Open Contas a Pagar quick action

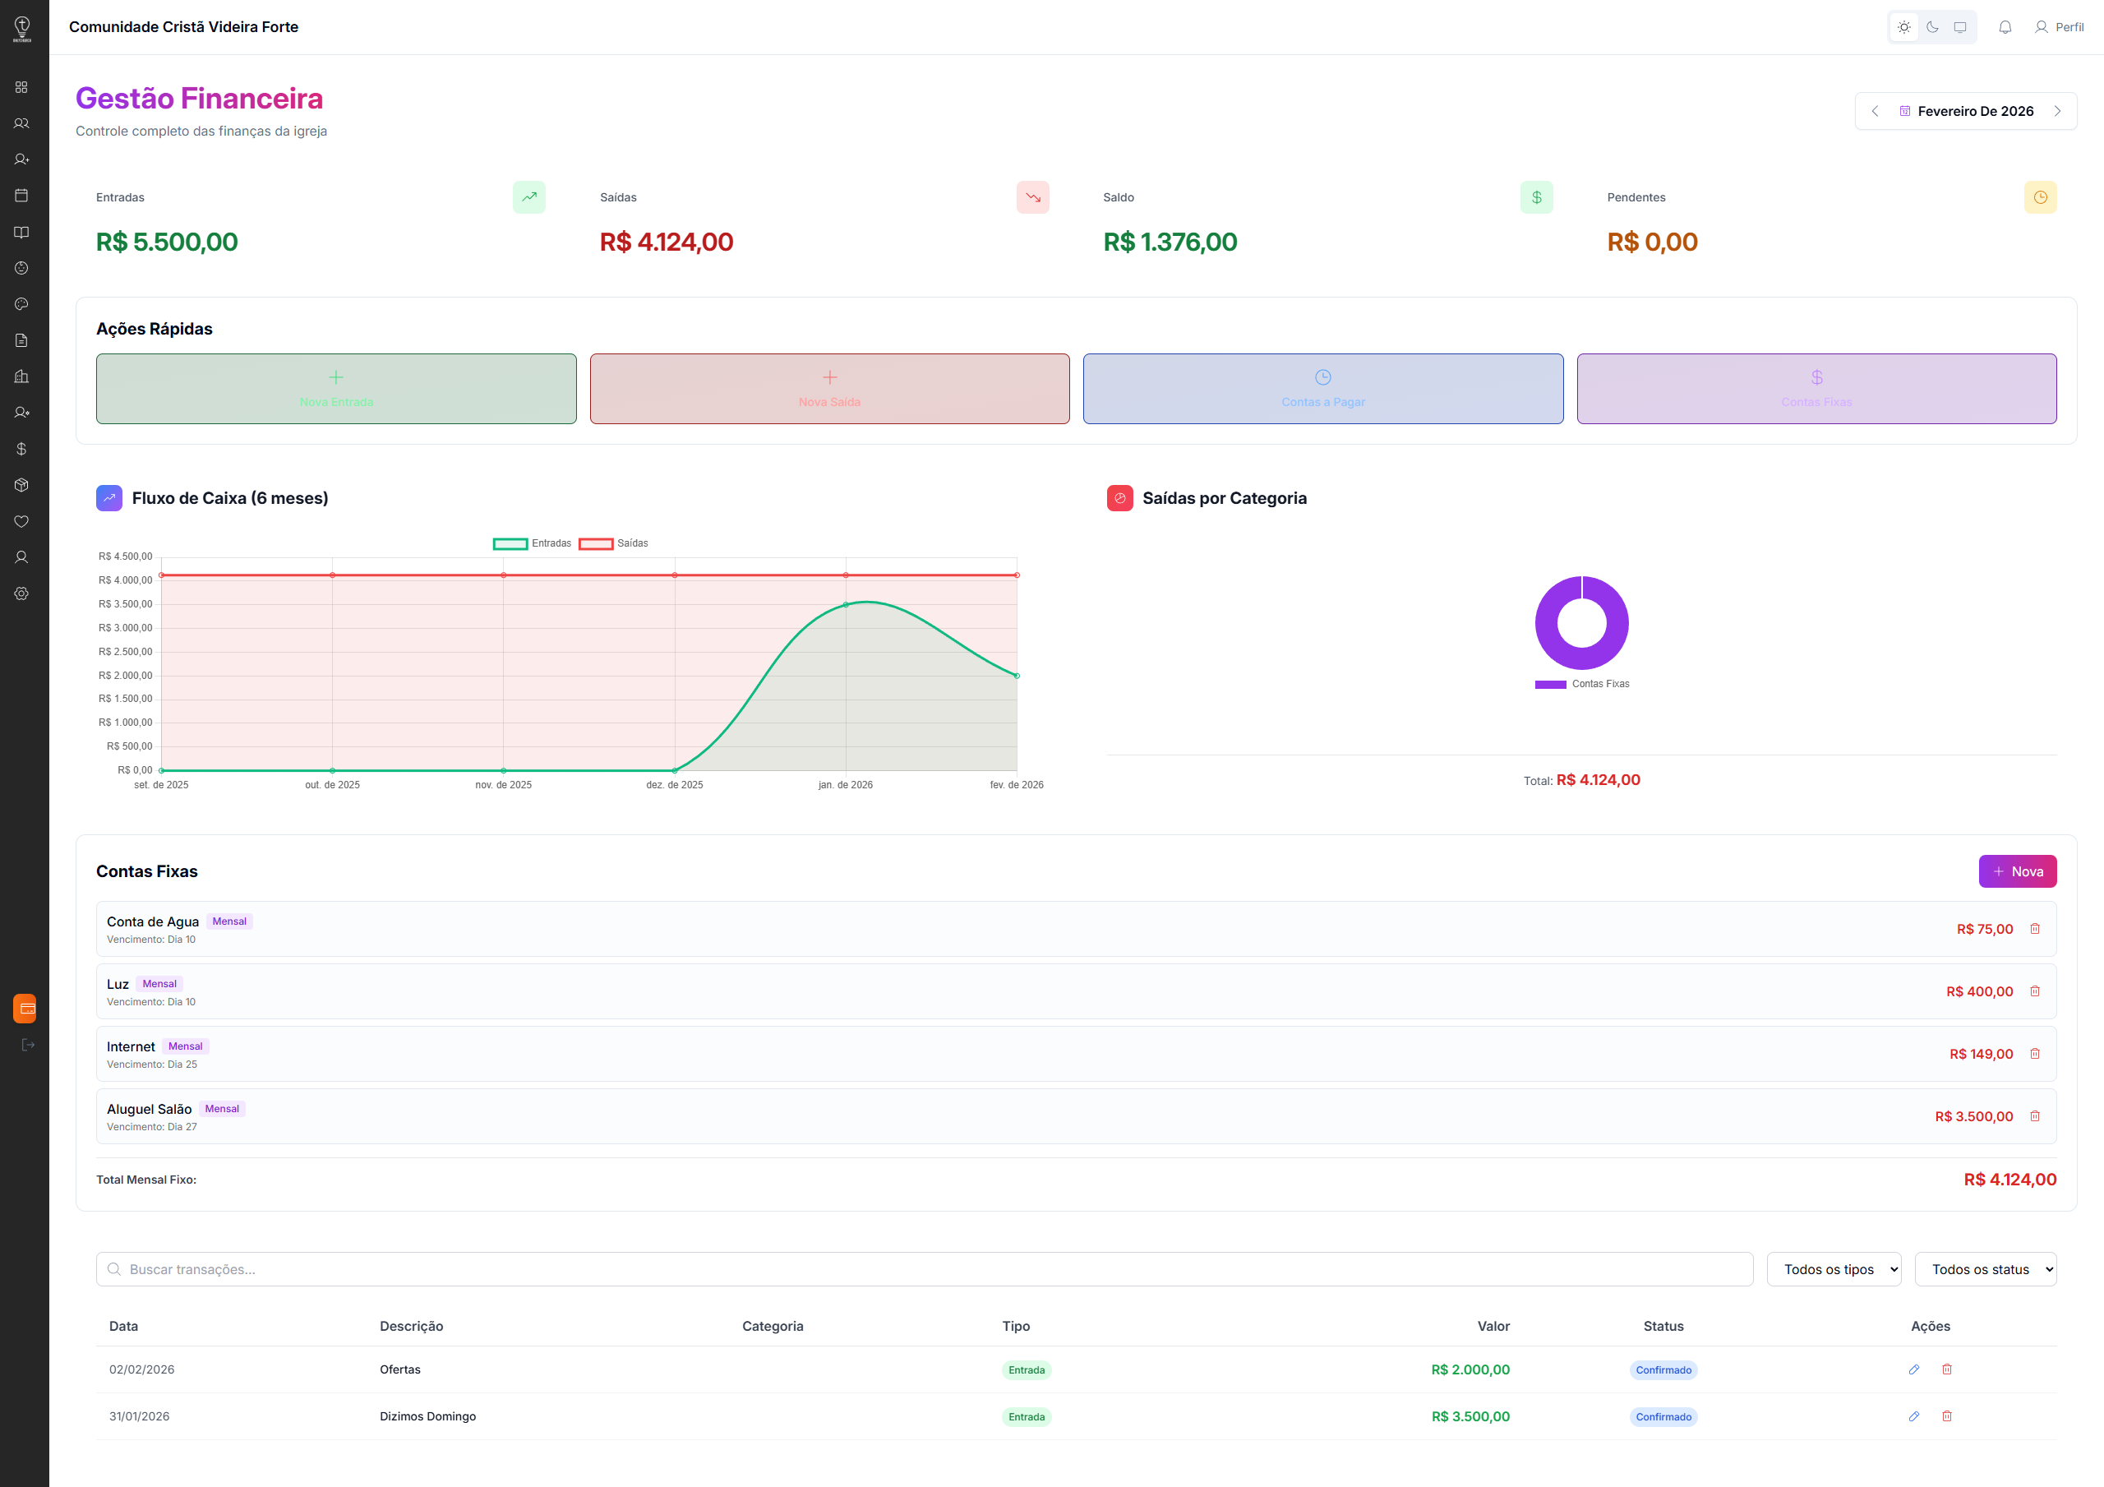click(1323, 389)
